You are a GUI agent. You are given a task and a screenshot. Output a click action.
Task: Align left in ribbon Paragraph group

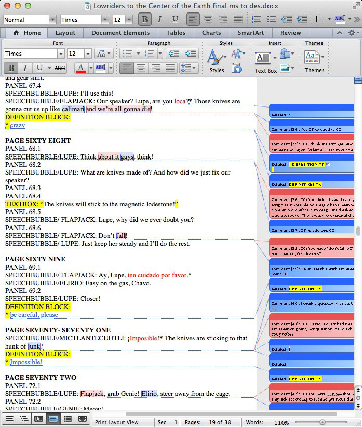pos(126,68)
